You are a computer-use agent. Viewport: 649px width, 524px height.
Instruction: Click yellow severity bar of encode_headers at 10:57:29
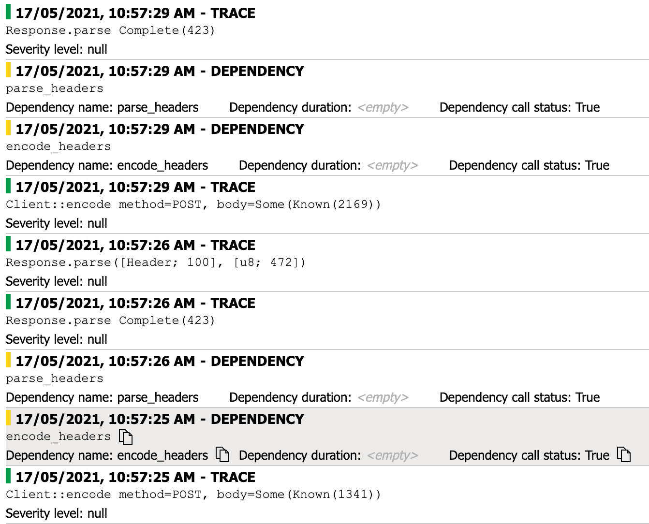point(8,129)
